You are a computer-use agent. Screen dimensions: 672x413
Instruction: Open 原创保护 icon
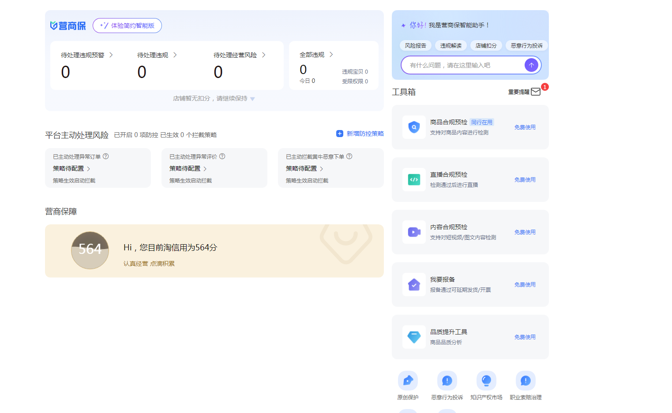(x=408, y=380)
